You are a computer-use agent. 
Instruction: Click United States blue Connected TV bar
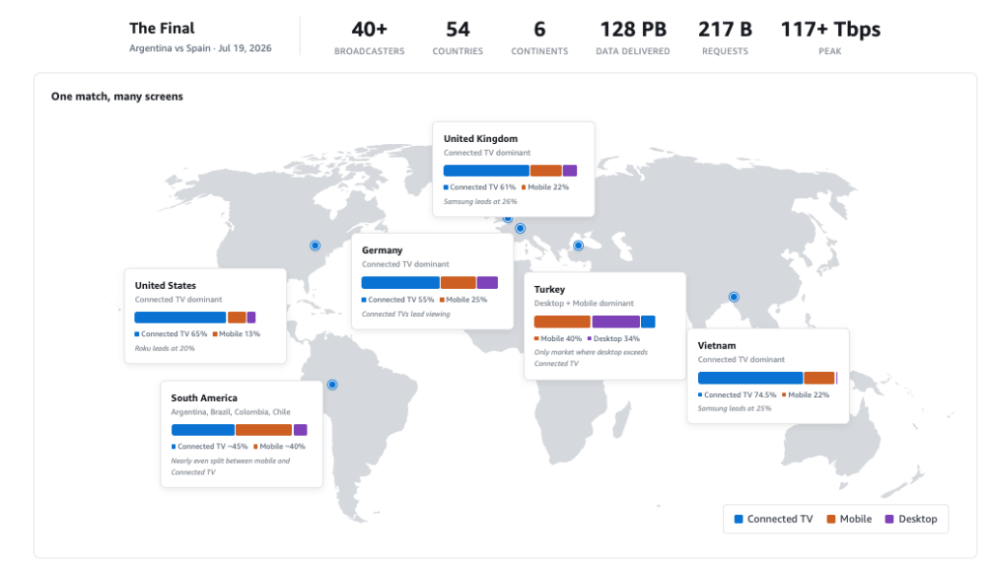tap(180, 317)
